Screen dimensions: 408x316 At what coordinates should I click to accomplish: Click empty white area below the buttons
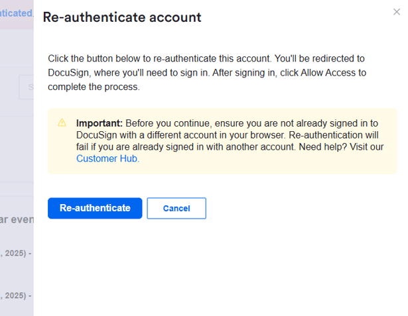[219, 272]
